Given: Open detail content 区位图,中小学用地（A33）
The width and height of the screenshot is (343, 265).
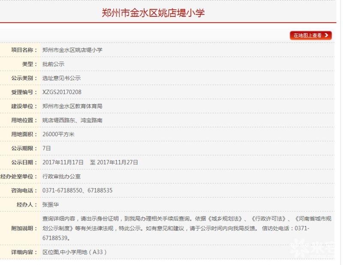Looking at the screenshot, I should click(x=75, y=252).
